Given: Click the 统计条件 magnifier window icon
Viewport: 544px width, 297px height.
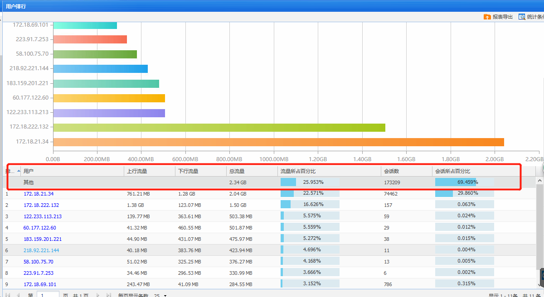Looking at the screenshot, I should point(522,17).
